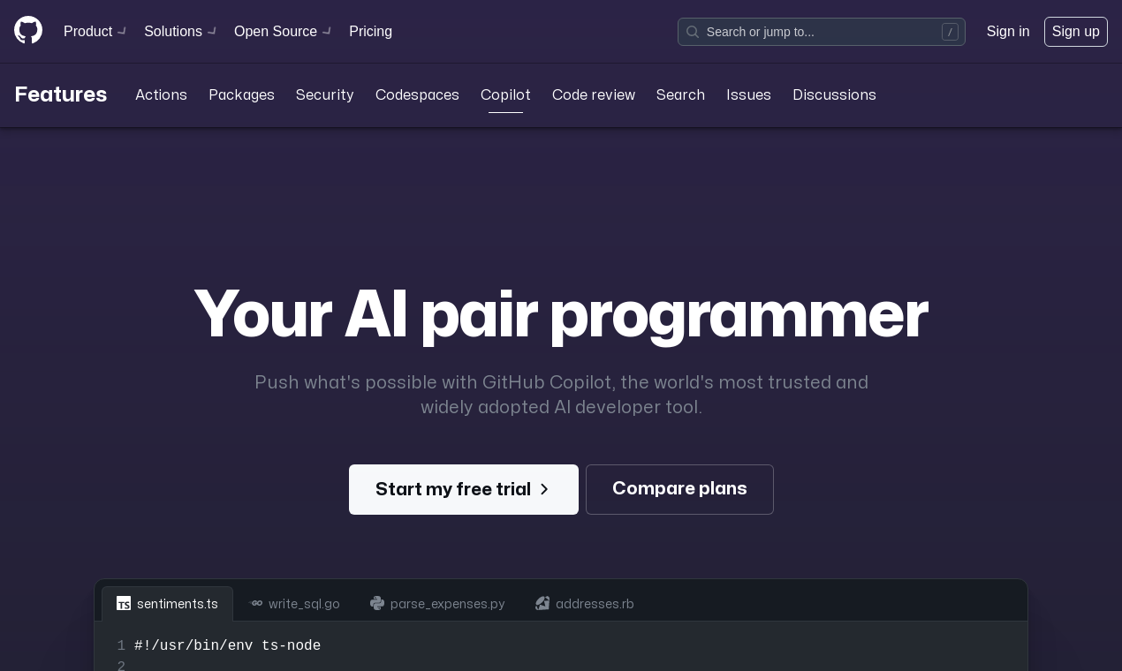Expand the Solutions dropdown menu
The image size is (1122, 671).
179,32
